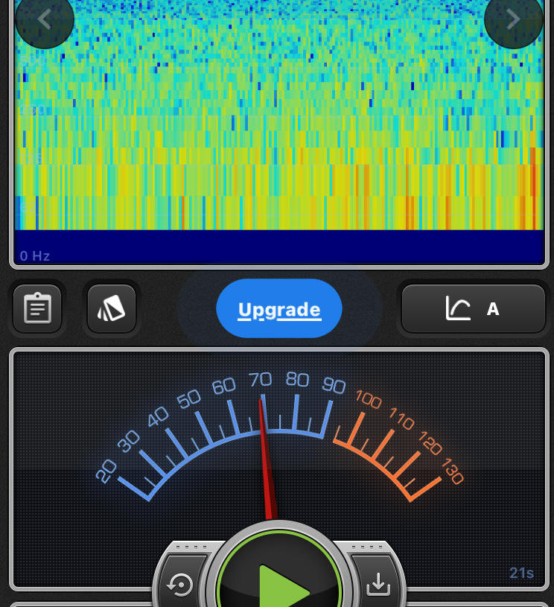
Task: Click the 0 Hz axis label
Action: [35, 256]
